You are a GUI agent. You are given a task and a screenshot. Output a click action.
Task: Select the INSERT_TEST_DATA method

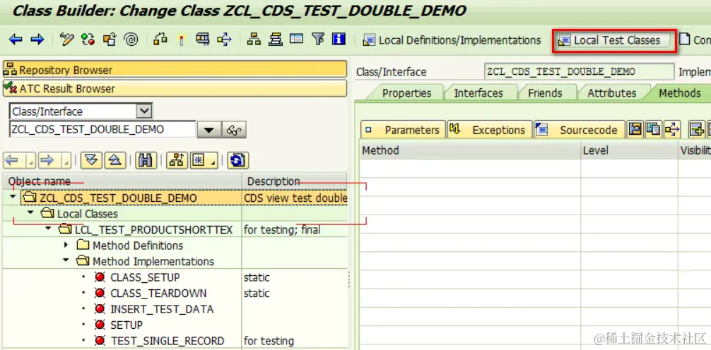162,309
